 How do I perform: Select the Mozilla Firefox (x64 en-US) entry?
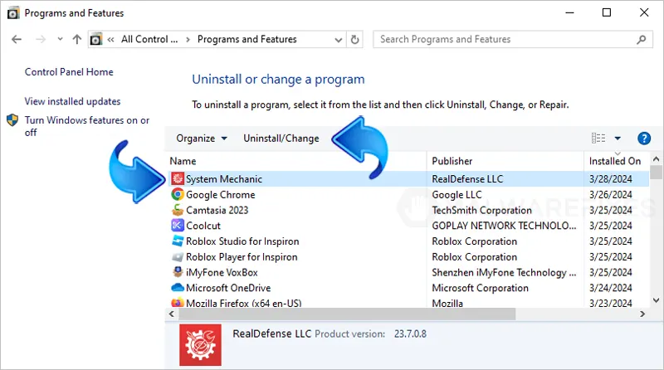244,303
